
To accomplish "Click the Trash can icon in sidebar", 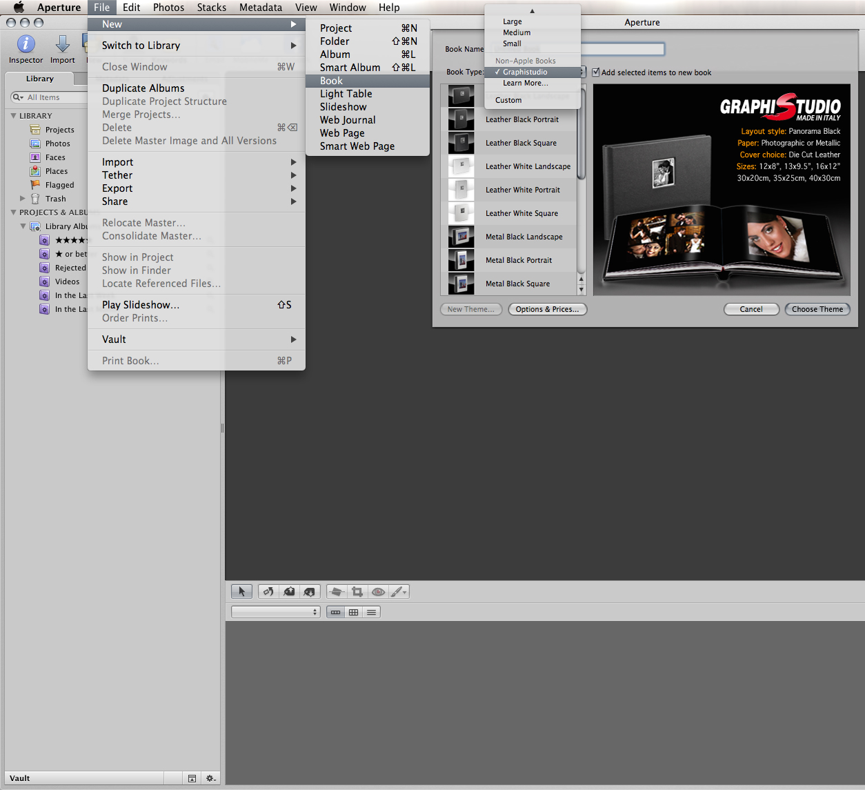I will (35, 199).
